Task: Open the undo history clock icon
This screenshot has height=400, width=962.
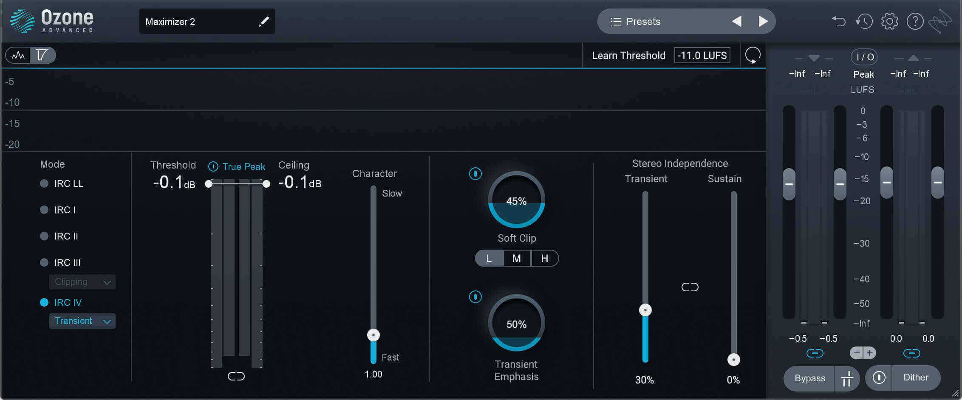Action: click(x=864, y=21)
